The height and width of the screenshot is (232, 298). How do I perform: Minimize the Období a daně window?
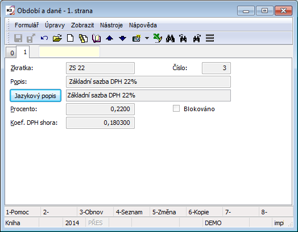point(246,11)
